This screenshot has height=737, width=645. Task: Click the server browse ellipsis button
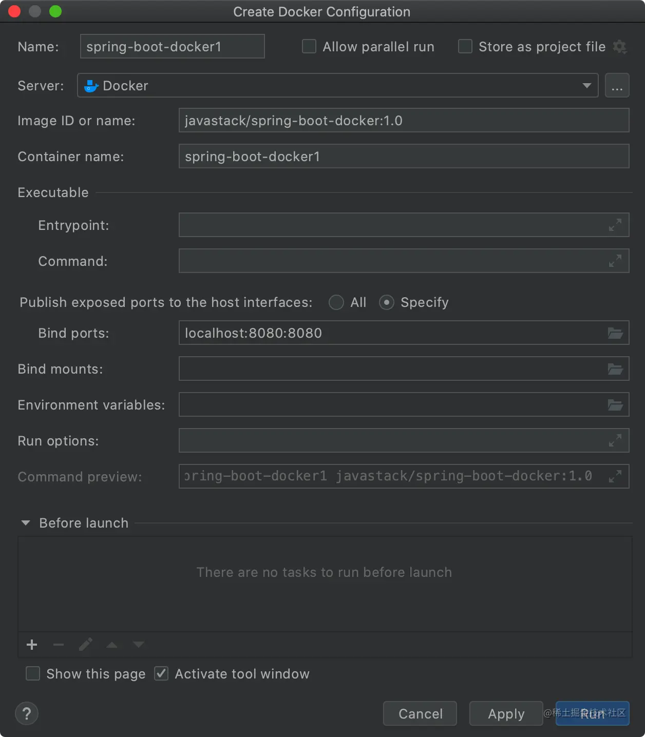pos(617,86)
